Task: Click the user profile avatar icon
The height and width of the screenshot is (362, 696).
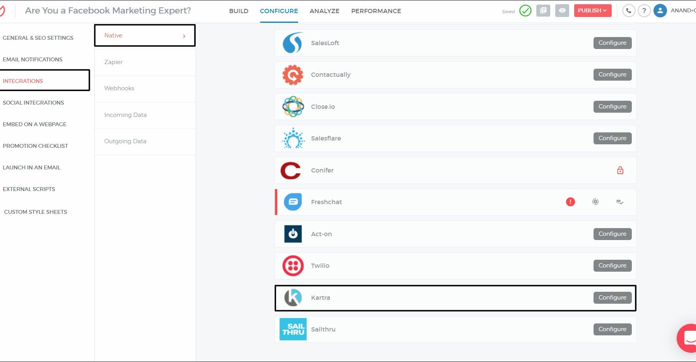Action: coord(660,11)
